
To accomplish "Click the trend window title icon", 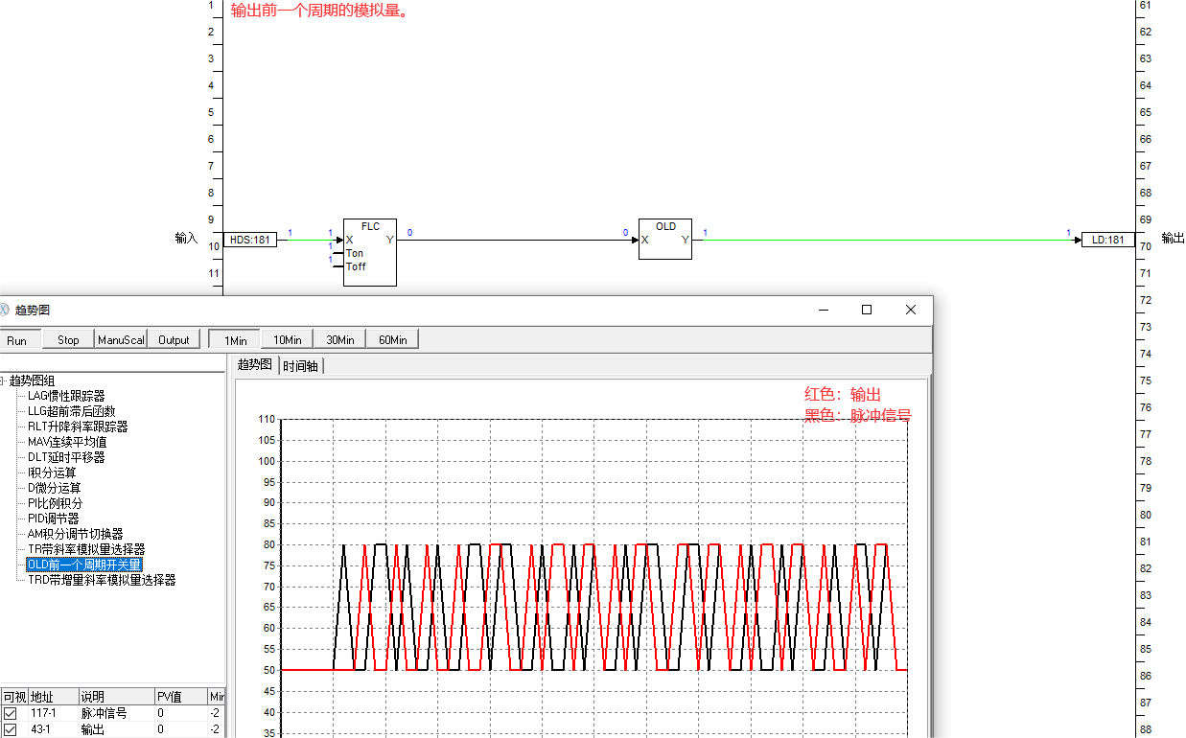I will (x=4, y=310).
